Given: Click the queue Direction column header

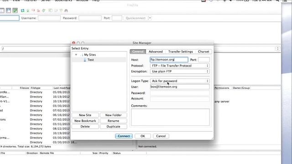Looking at the screenshot, I should (x=32, y=153).
